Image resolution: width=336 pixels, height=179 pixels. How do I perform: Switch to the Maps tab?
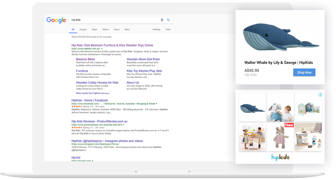coord(94,29)
